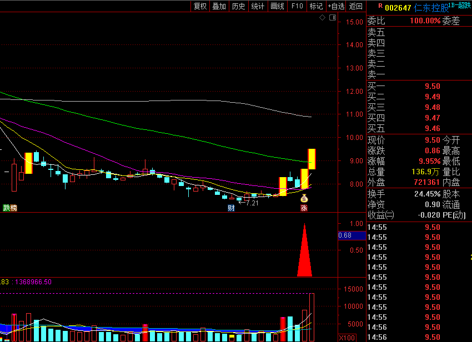472x342 pixels.
Task: Click the R margin trading marker
Action: tap(380, 6)
